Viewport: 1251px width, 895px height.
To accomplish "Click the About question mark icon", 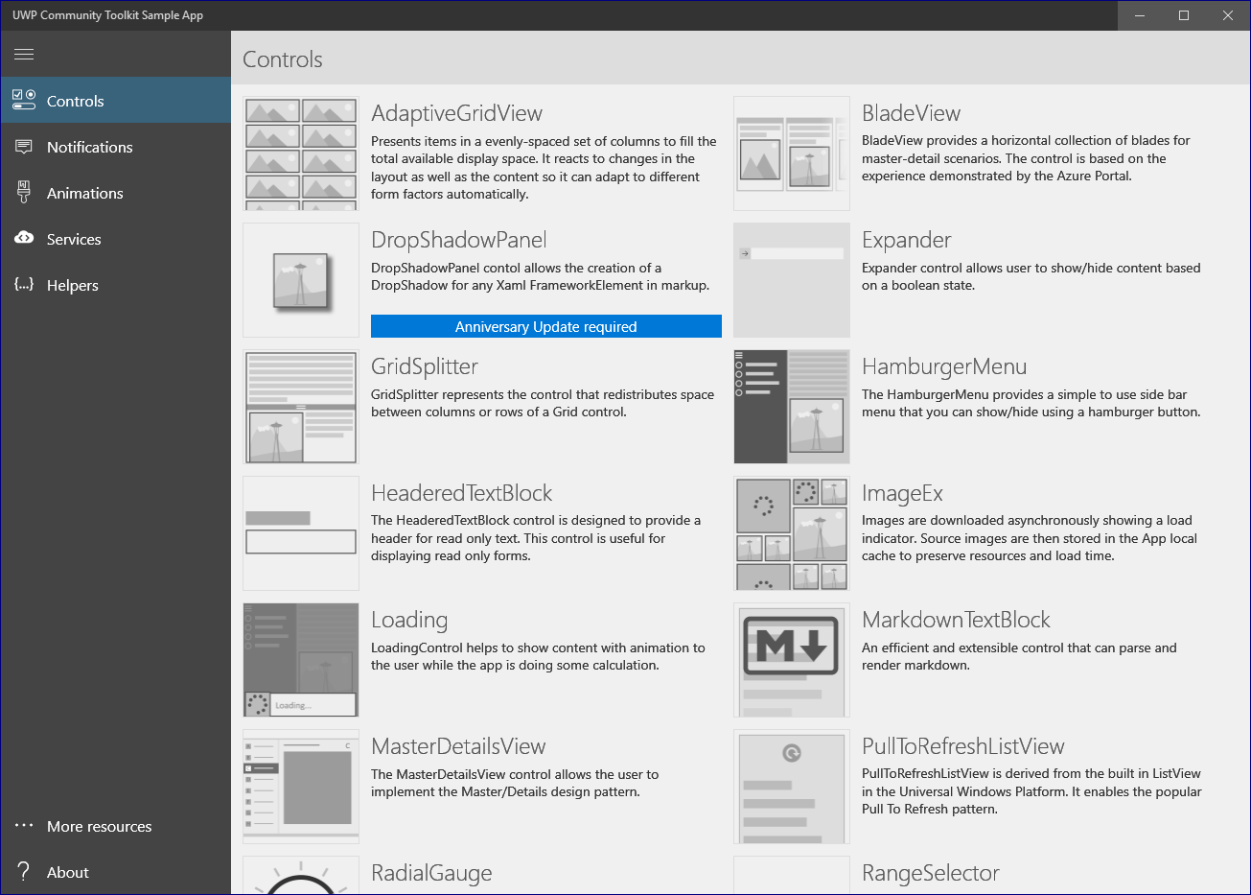I will pyautogui.click(x=24, y=872).
